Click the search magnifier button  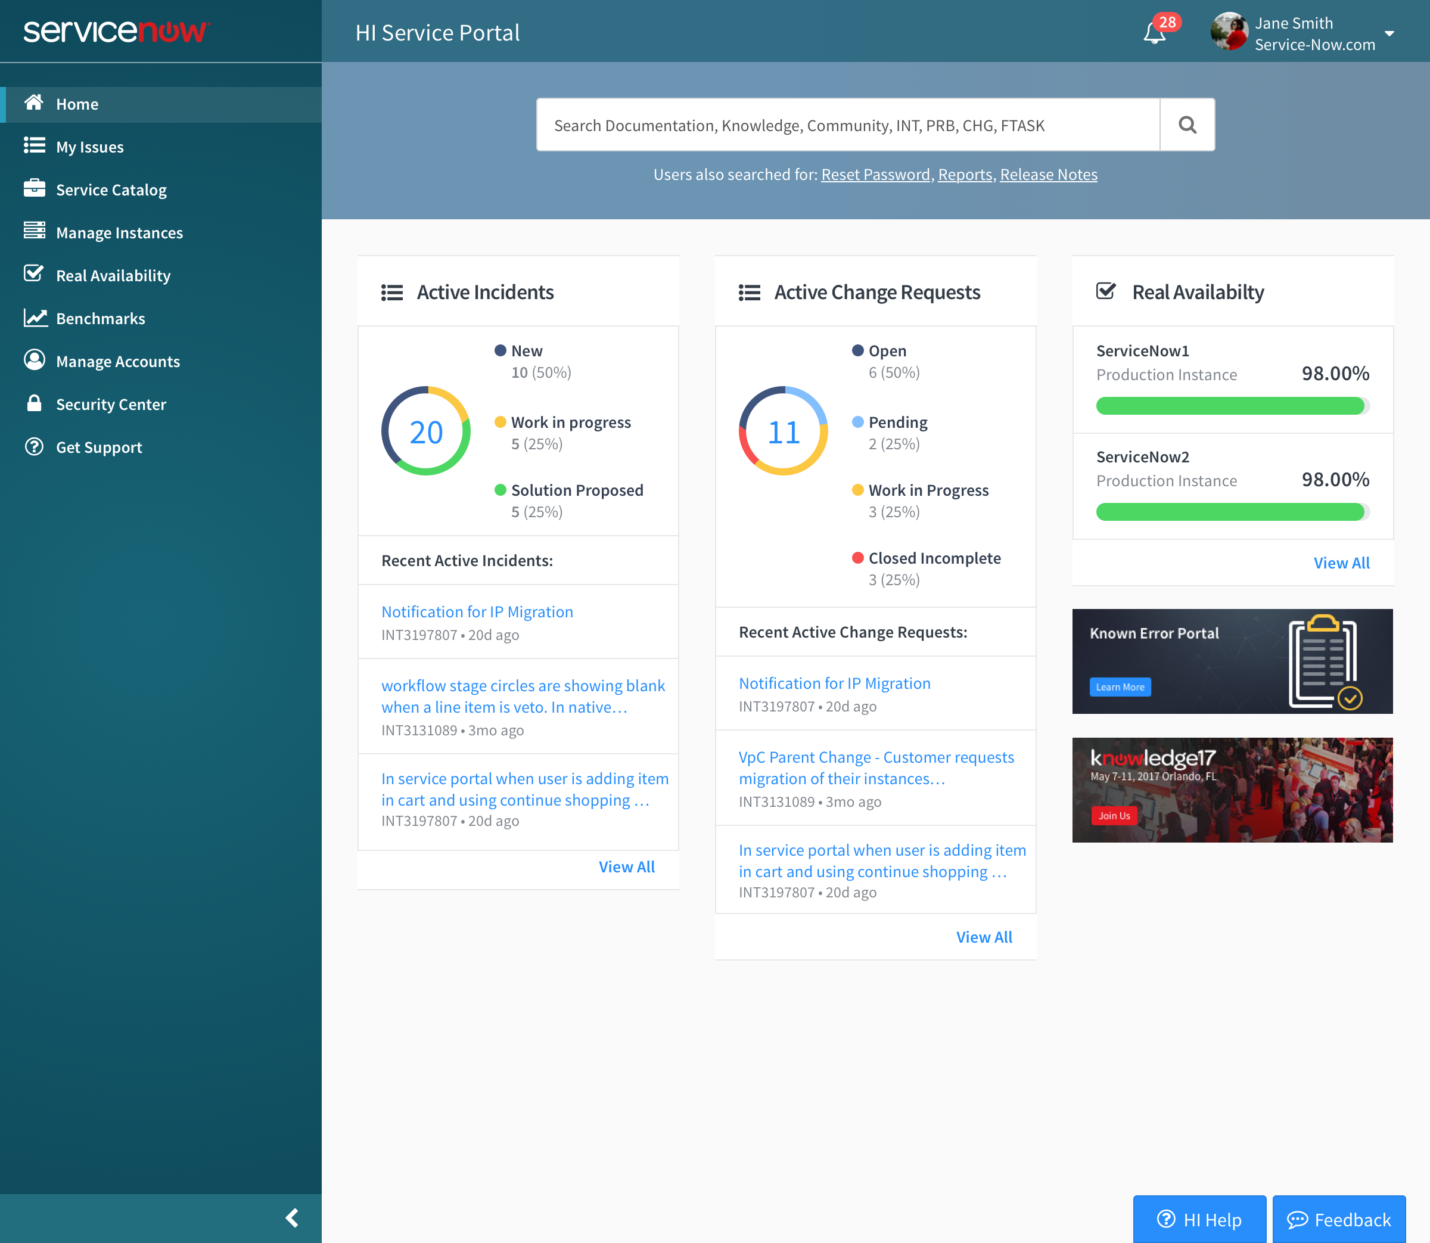1187,125
